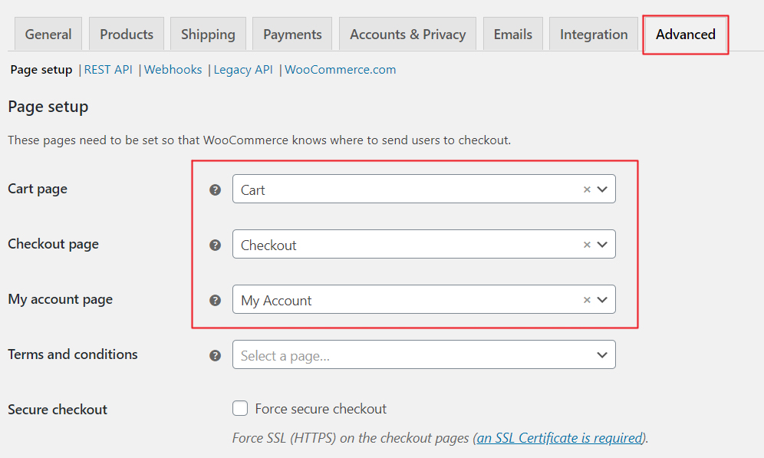Open the Webhooks section link

(x=173, y=70)
